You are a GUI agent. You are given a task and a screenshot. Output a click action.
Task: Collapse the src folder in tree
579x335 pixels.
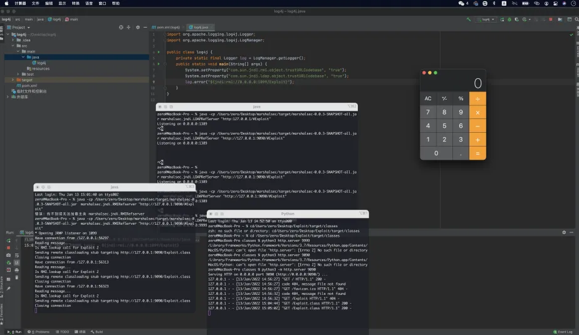click(x=13, y=46)
